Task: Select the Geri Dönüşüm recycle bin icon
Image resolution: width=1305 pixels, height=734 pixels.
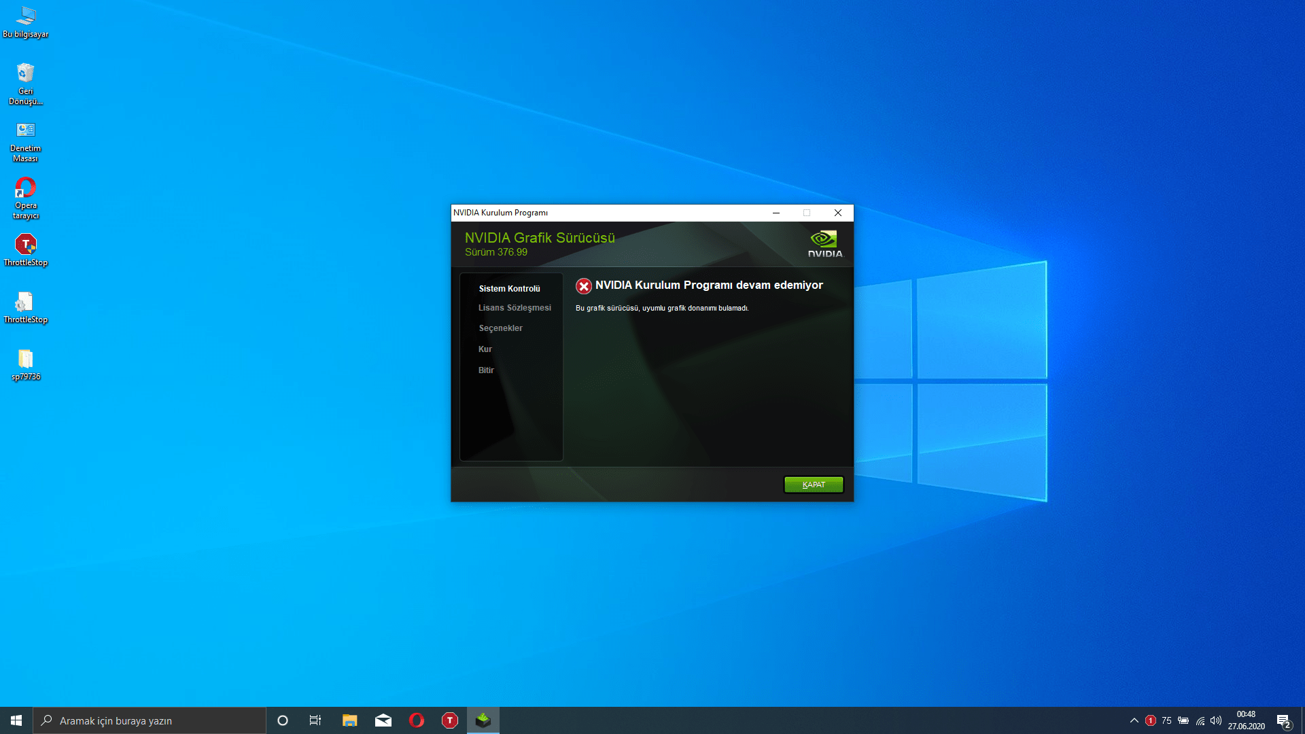Action: pos(26,73)
